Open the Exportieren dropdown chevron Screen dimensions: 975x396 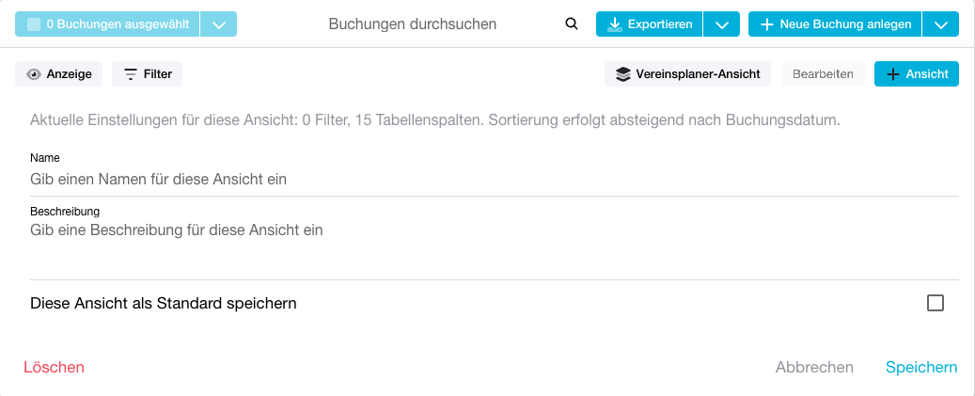pyautogui.click(x=721, y=24)
